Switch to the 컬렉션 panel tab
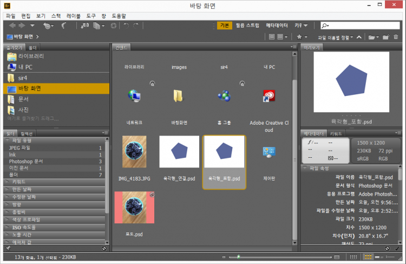 [x=27, y=133]
